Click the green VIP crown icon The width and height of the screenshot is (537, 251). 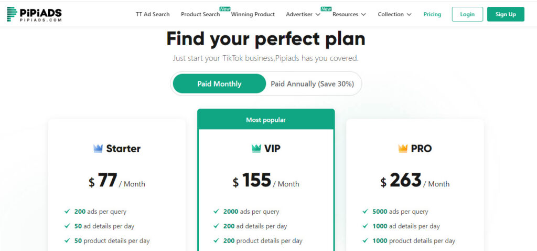(x=256, y=149)
